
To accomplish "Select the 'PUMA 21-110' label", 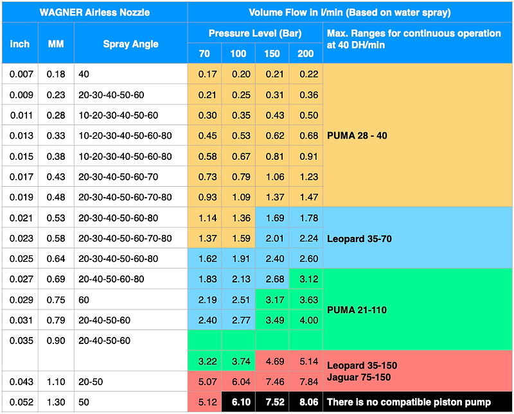I will pos(357,310).
